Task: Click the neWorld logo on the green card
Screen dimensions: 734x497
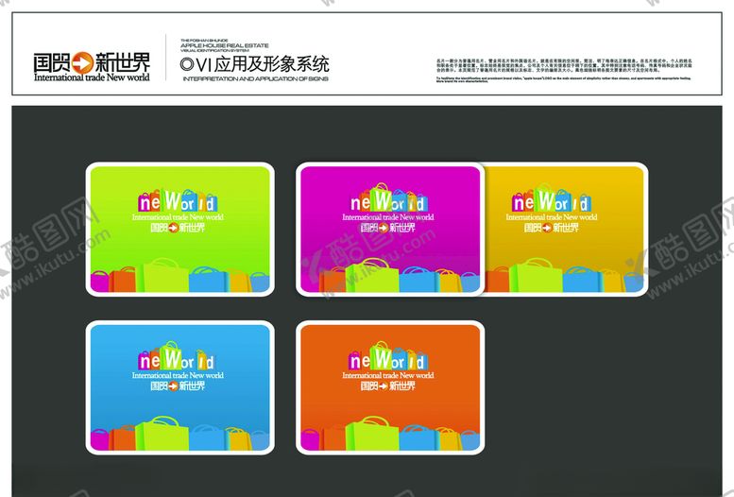Action: coord(179,200)
